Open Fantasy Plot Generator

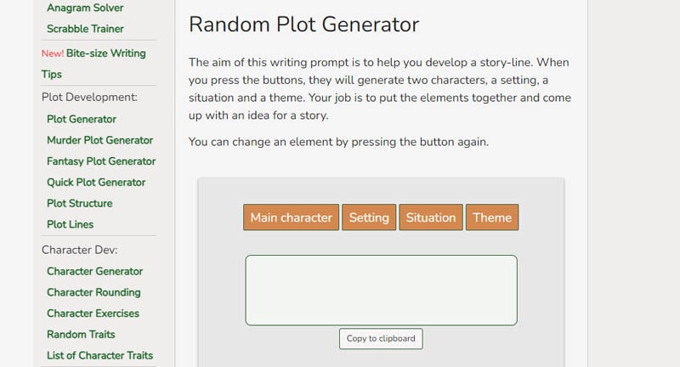[x=101, y=161]
